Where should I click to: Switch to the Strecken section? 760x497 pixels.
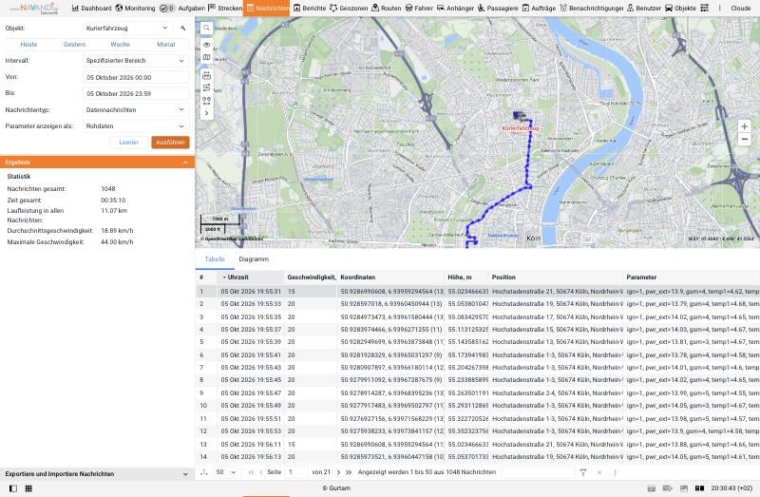[225, 8]
